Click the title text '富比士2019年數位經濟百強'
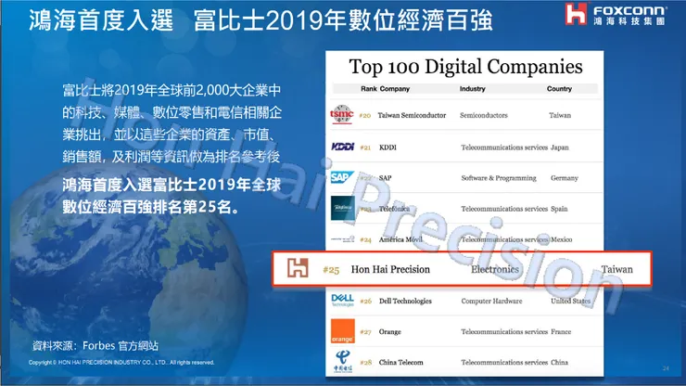The image size is (686, 386). [x=343, y=20]
